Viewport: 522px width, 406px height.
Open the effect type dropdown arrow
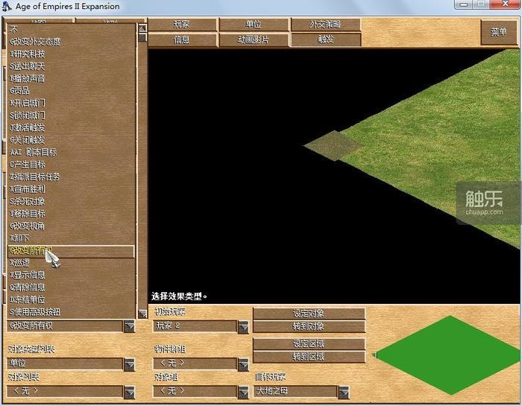point(130,326)
